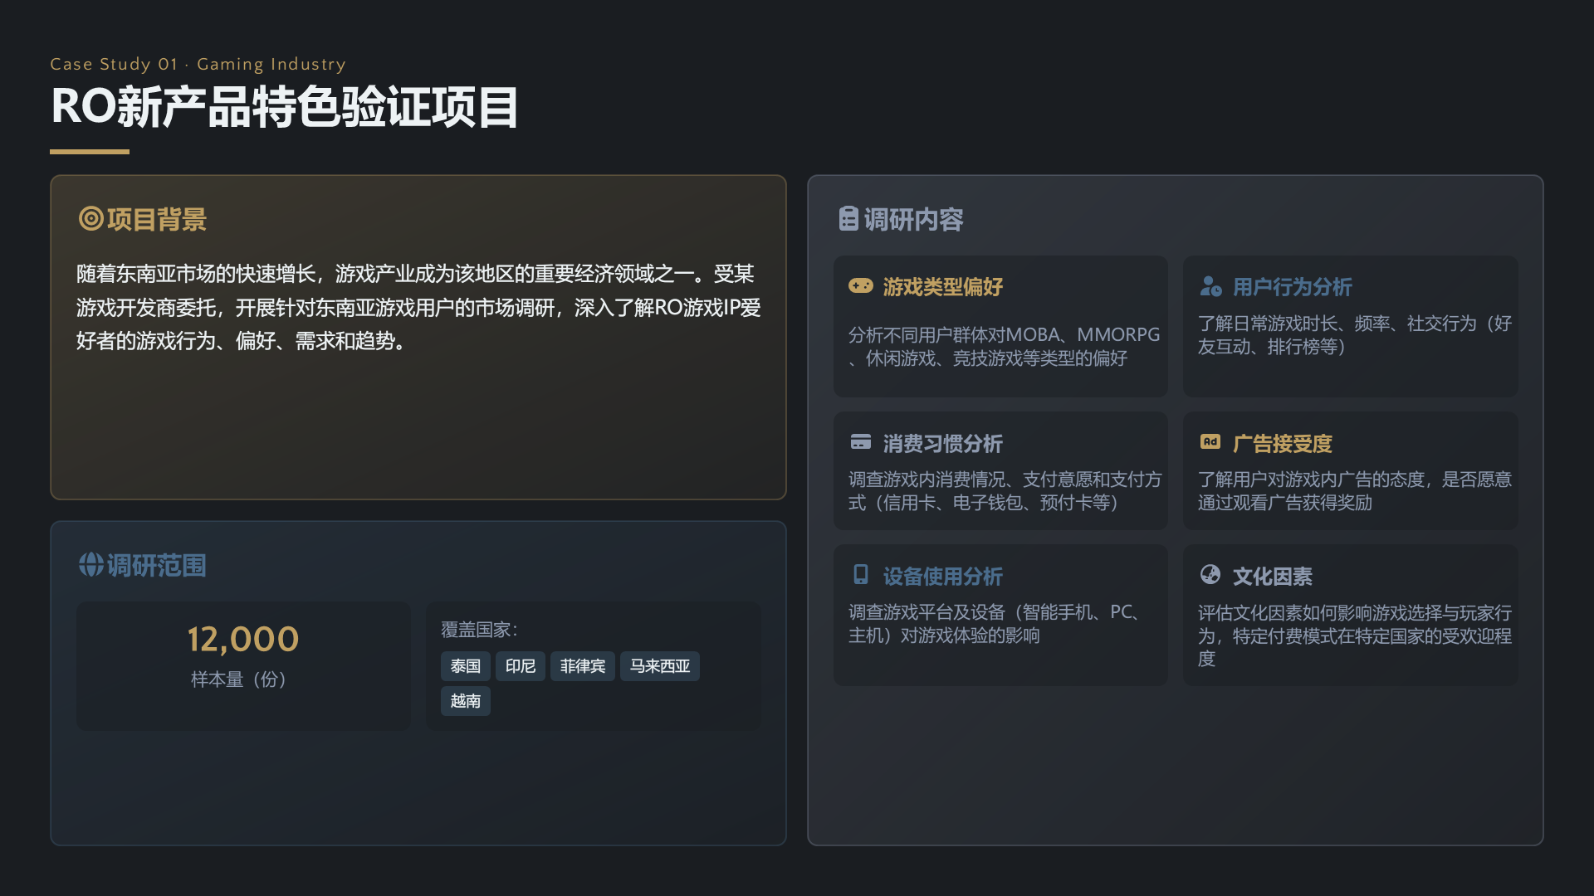Image resolution: width=1594 pixels, height=896 pixels.
Task: Click the project background paragraph starting 随着东南亚市场
Action: point(418,308)
